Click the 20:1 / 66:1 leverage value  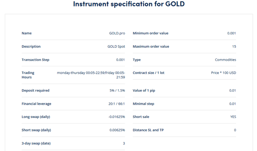pyautogui.click(x=117, y=104)
